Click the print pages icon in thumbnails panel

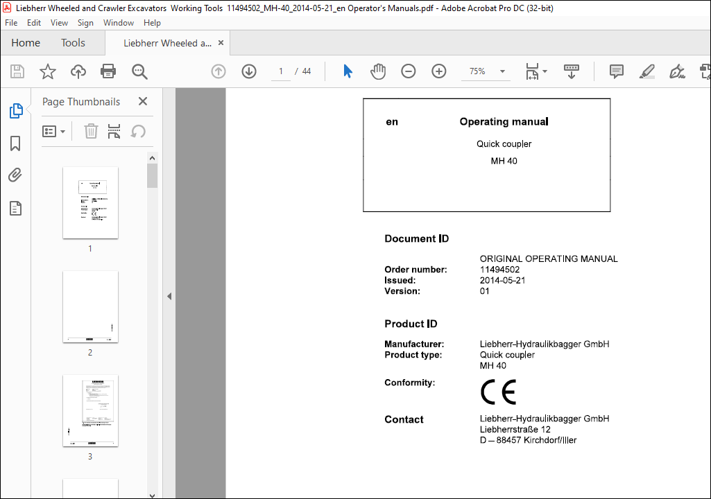tap(114, 132)
